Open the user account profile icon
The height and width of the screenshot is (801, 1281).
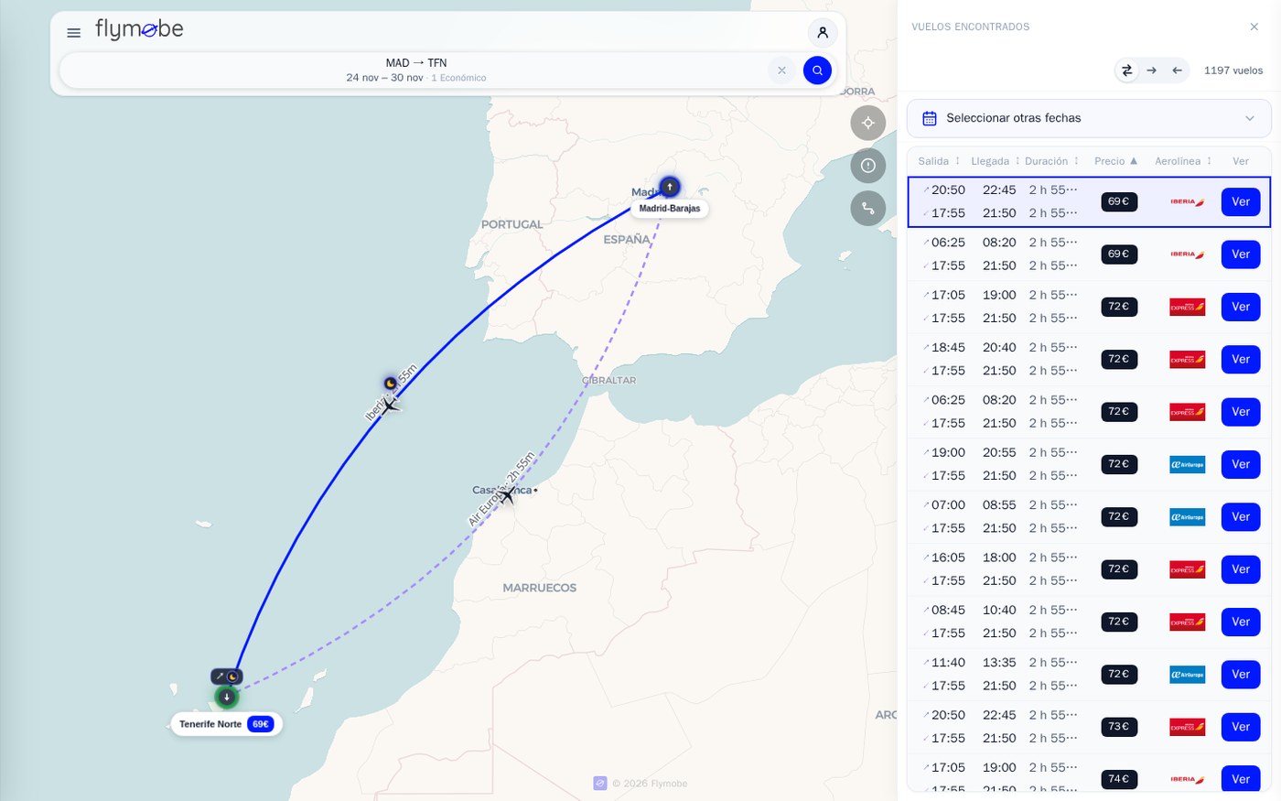(823, 32)
